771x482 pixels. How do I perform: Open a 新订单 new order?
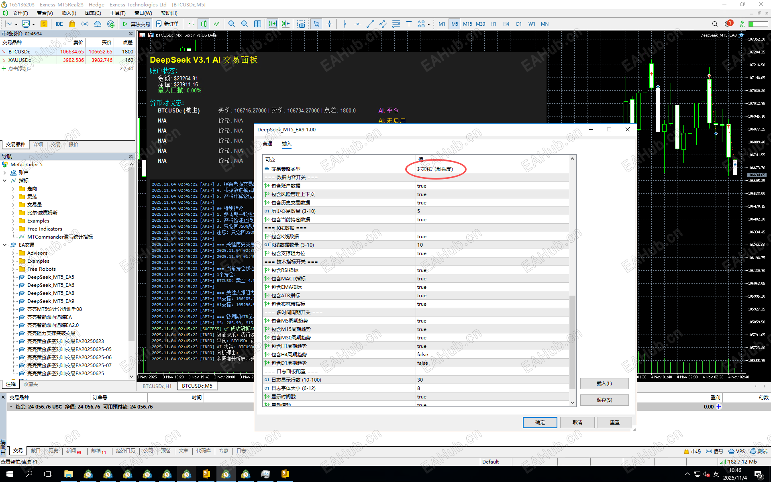tap(167, 24)
